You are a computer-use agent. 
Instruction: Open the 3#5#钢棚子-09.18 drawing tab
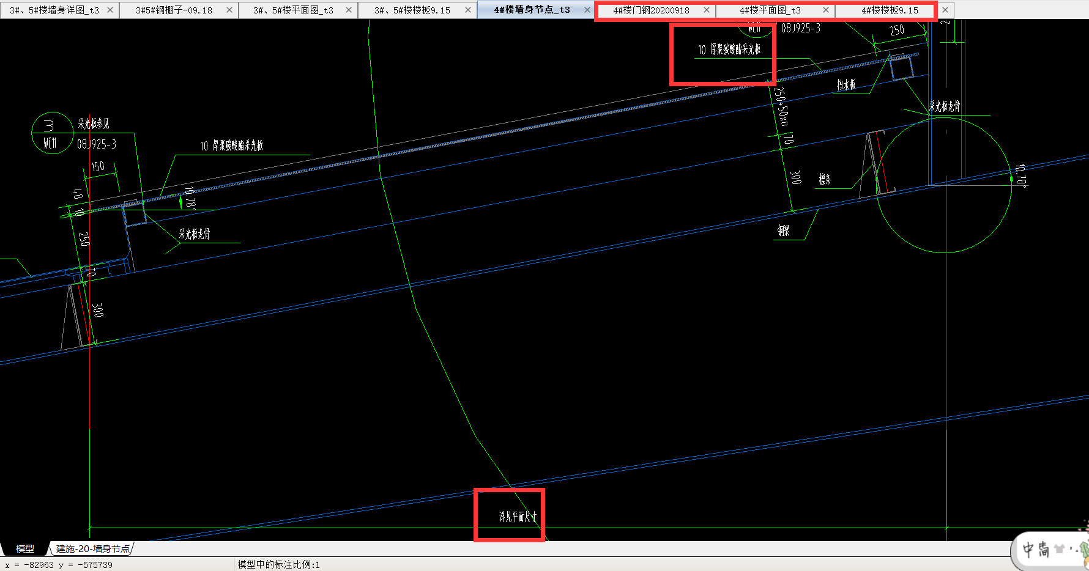174,10
